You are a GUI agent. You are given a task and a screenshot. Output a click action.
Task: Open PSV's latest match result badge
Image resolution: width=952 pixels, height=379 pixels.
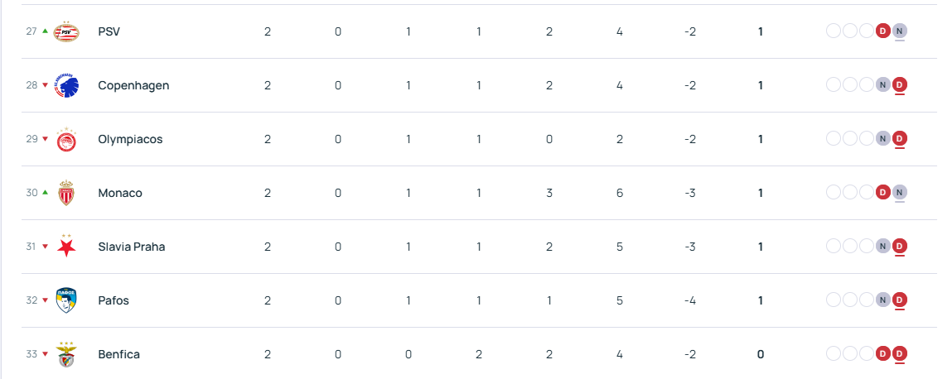(900, 31)
